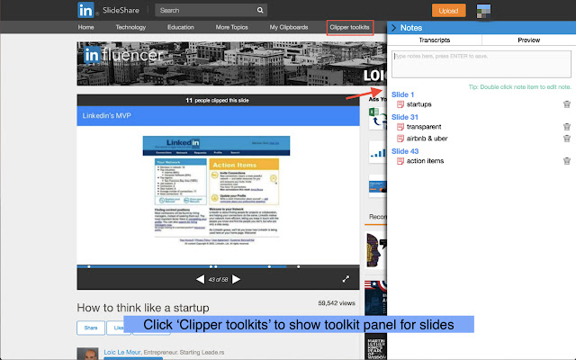Delete the 'transparent' note via trash icon
576x360 pixels.
(x=567, y=127)
